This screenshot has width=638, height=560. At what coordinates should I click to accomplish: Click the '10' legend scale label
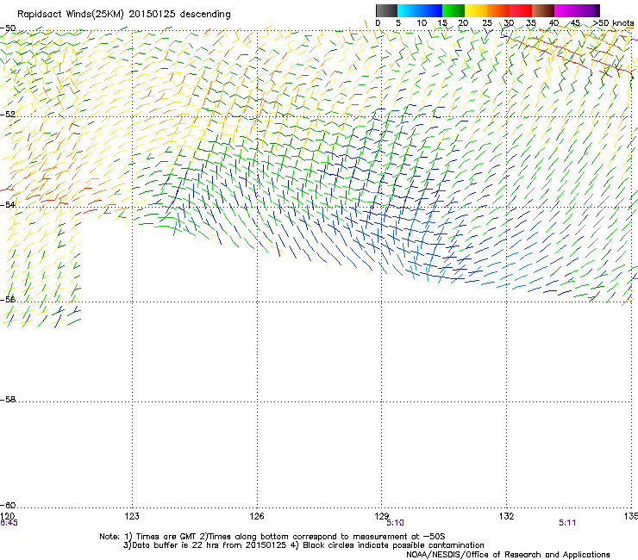point(422,23)
